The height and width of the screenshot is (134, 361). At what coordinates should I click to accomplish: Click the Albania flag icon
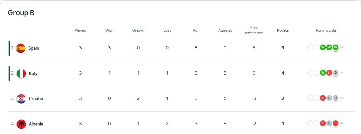coord(21,124)
